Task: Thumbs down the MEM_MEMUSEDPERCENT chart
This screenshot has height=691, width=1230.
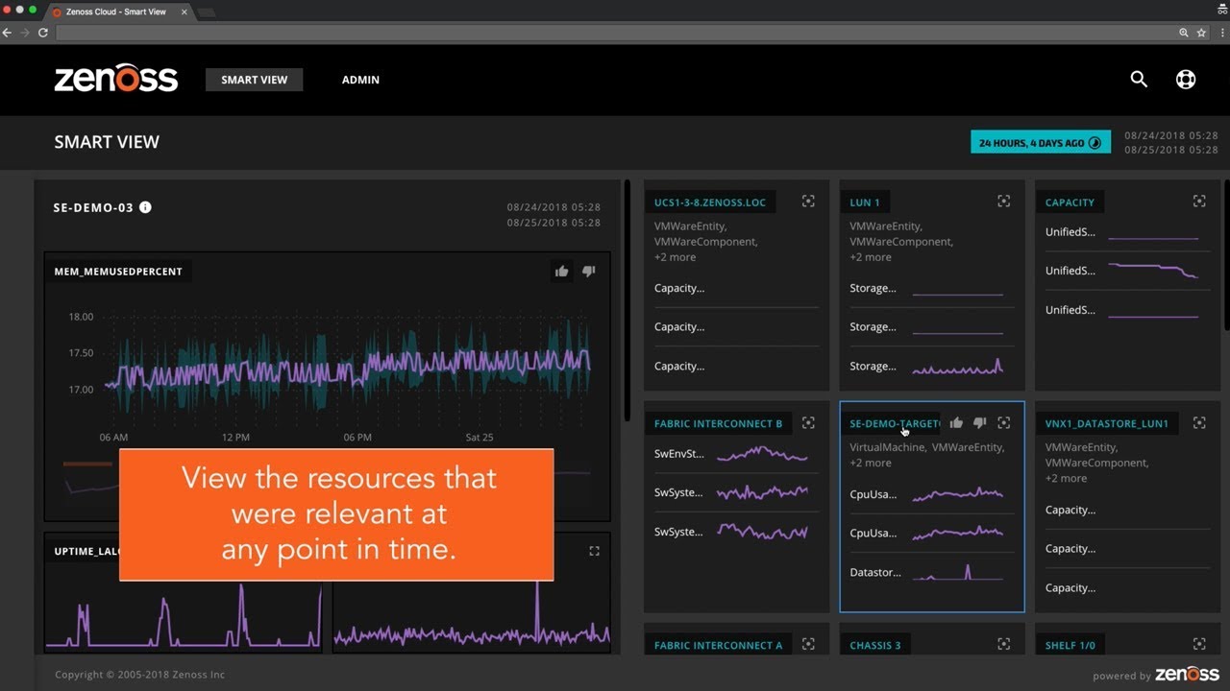Action: [x=589, y=272]
